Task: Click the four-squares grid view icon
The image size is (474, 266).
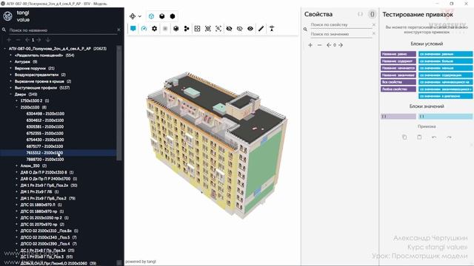Action: 197,29
